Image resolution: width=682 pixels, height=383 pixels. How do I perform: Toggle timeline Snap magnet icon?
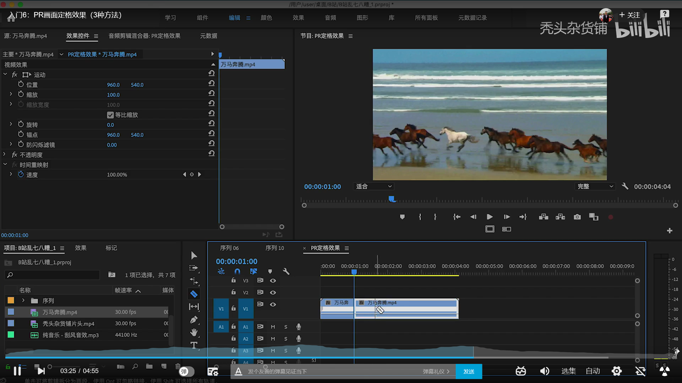click(x=237, y=271)
